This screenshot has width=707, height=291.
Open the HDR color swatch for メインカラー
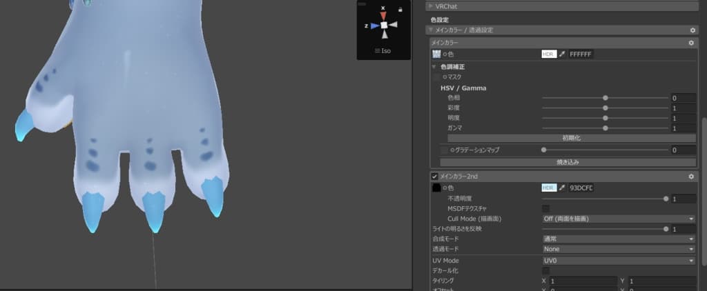coord(549,54)
